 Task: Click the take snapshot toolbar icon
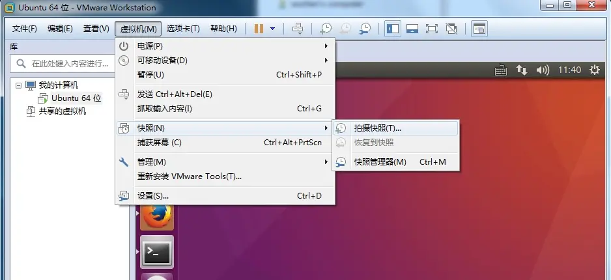coord(326,29)
